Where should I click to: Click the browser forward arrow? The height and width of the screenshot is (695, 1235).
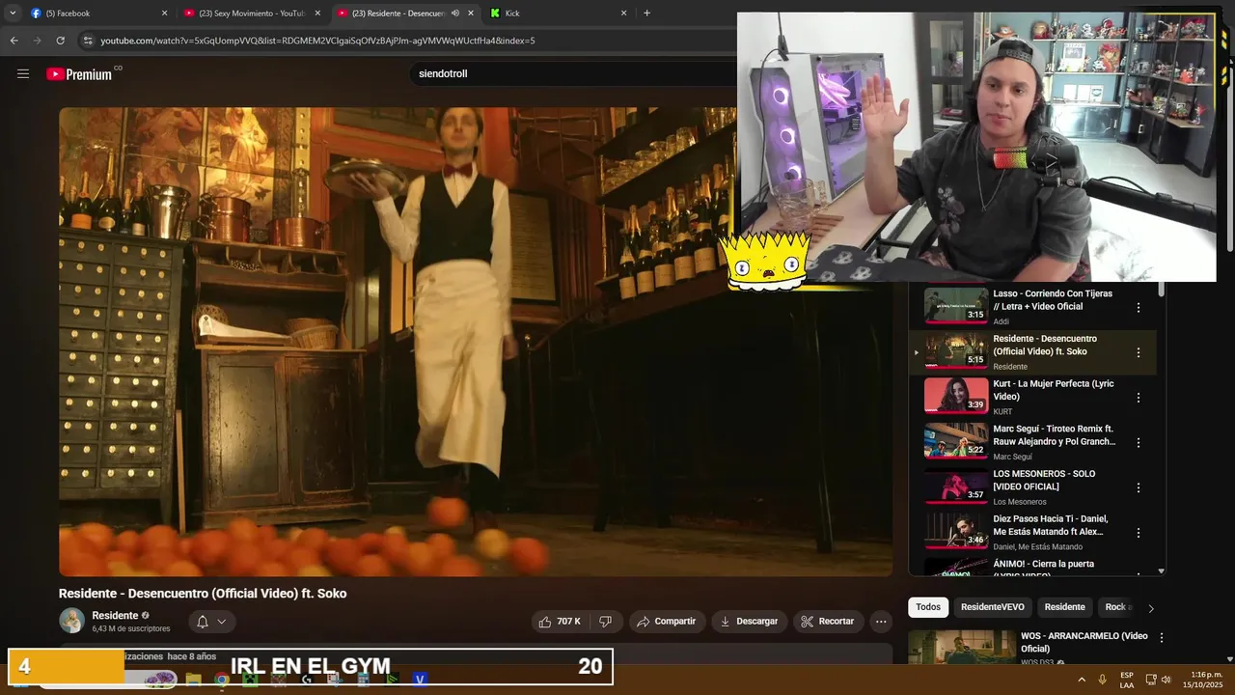click(37, 41)
